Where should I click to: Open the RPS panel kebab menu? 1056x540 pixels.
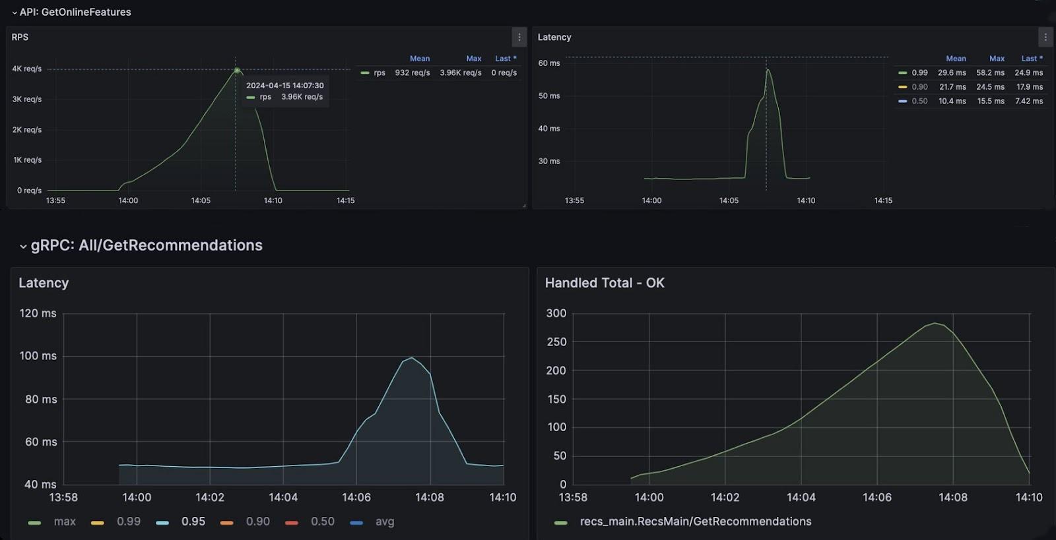tap(519, 38)
